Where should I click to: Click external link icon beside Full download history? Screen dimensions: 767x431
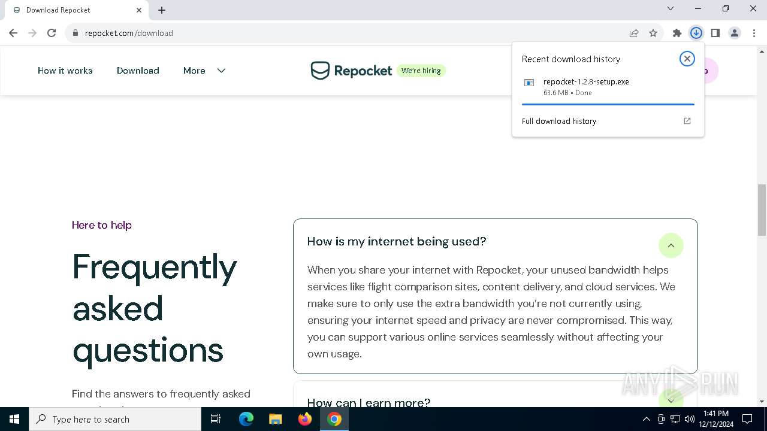[687, 121]
